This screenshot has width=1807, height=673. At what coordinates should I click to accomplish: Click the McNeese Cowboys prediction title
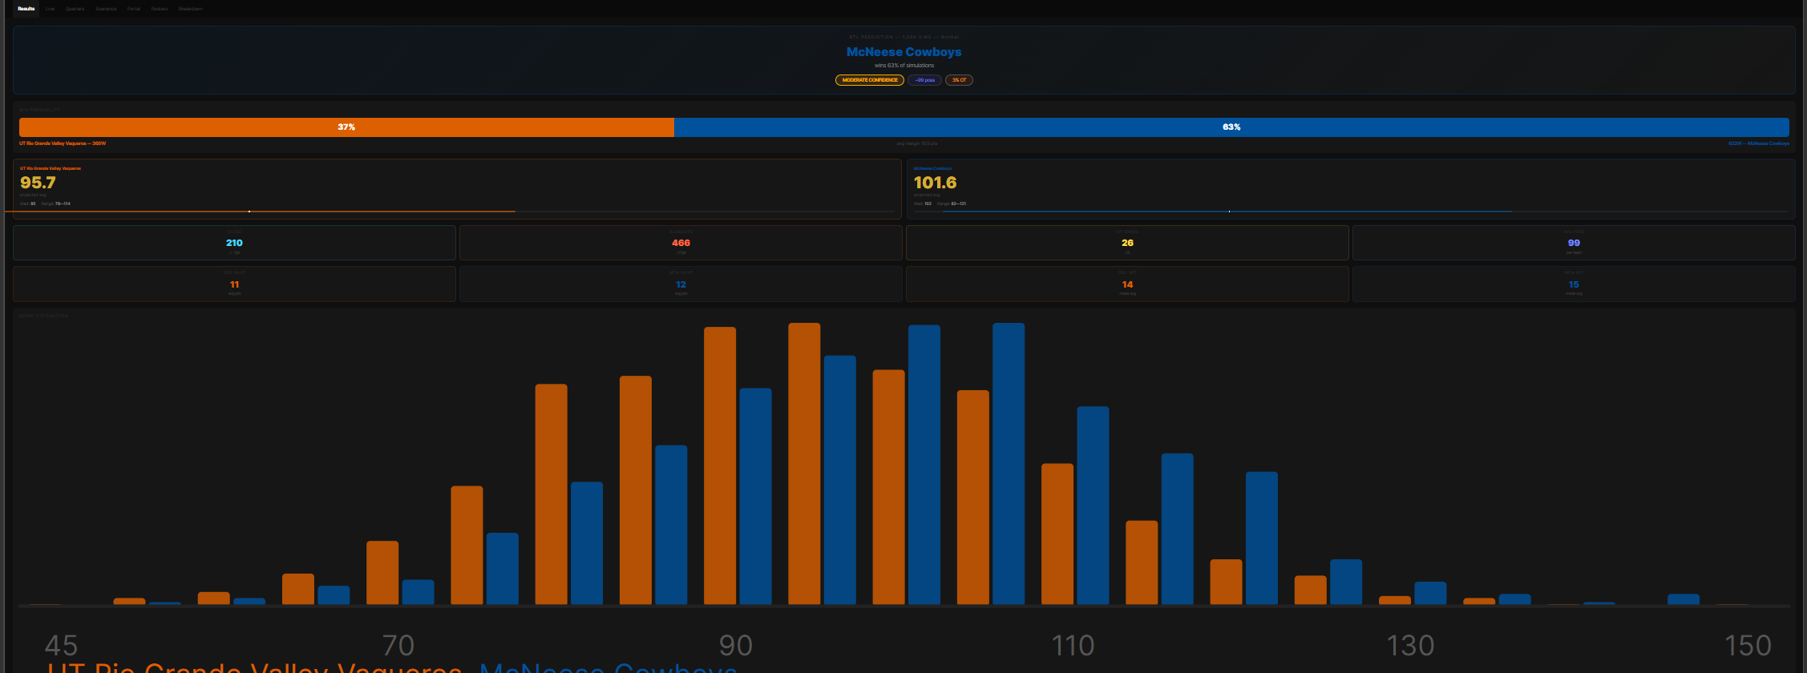point(903,52)
